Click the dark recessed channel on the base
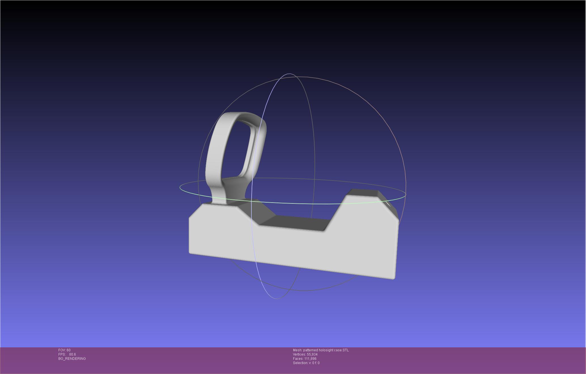 click(x=295, y=222)
